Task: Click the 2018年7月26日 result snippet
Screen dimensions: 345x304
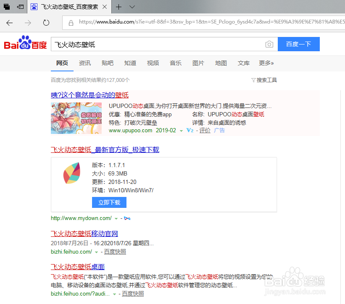Action: tap(102, 244)
